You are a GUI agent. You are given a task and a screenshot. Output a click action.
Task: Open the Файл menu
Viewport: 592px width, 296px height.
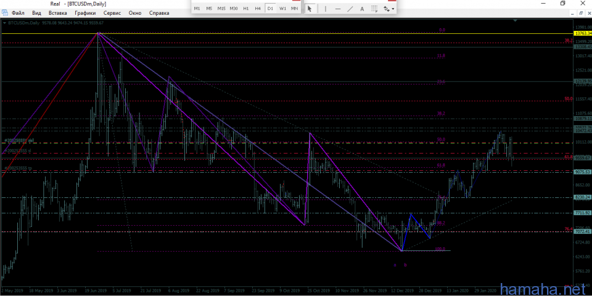(18, 13)
